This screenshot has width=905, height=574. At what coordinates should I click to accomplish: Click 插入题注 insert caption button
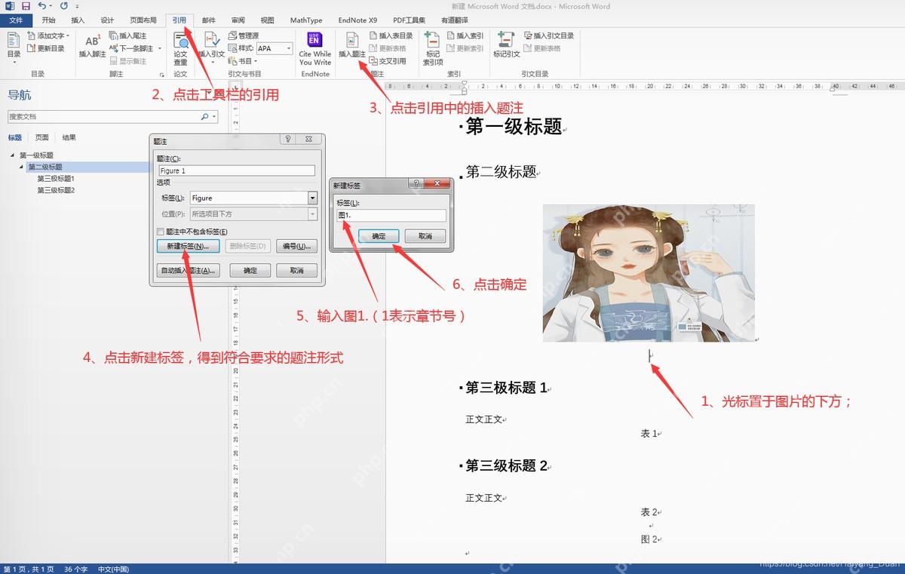click(x=352, y=46)
